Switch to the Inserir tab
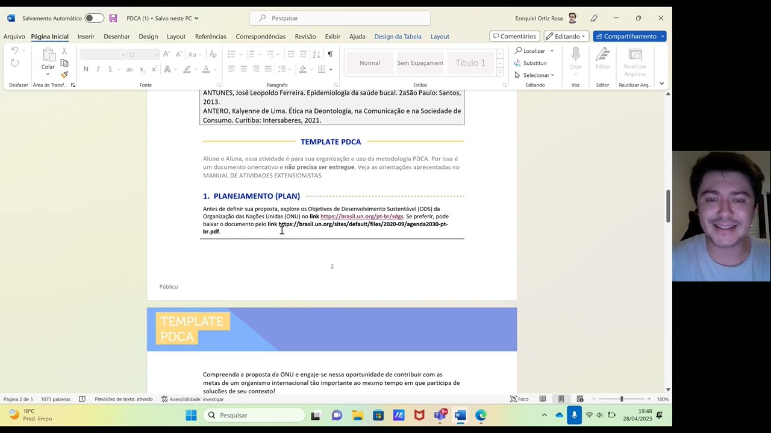Image resolution: width=771 pixels, height=433 pixels. click(86, 37)
